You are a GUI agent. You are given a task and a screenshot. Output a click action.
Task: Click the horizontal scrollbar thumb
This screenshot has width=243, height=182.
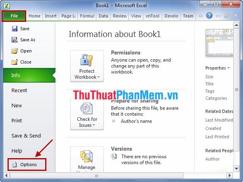(x=97, y=176)
